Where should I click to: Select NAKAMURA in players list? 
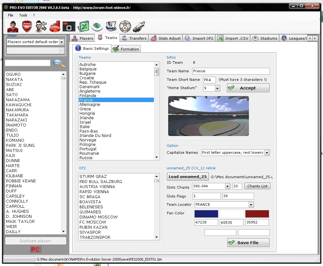33,110
